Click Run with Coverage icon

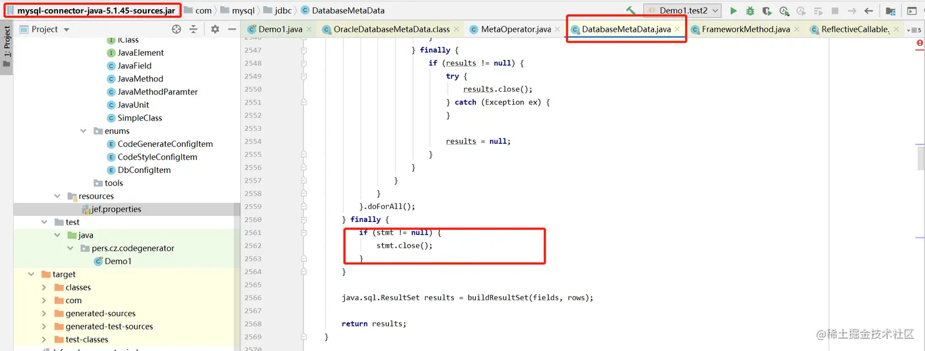pyautogui.click(x=767, y=11)
